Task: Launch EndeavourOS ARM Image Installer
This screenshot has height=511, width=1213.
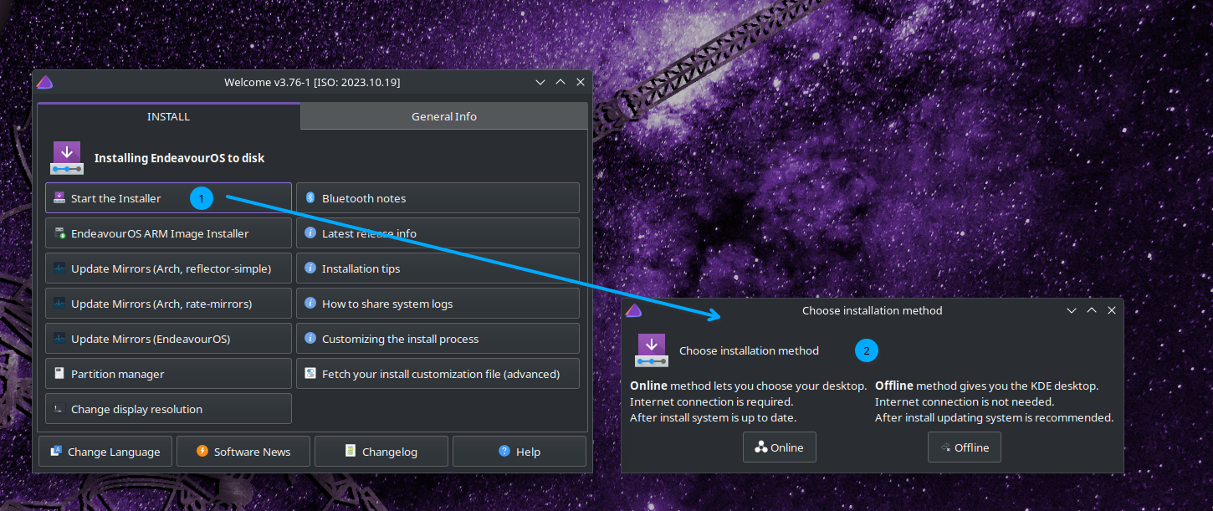Action: (x=168, y=233)
